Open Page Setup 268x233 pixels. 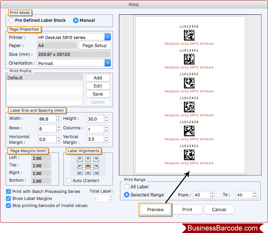pyautogui.click(x=95, y=45)
